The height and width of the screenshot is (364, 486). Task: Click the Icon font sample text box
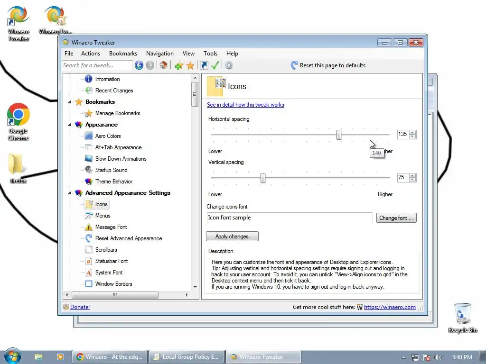click(x=290, y=218)
